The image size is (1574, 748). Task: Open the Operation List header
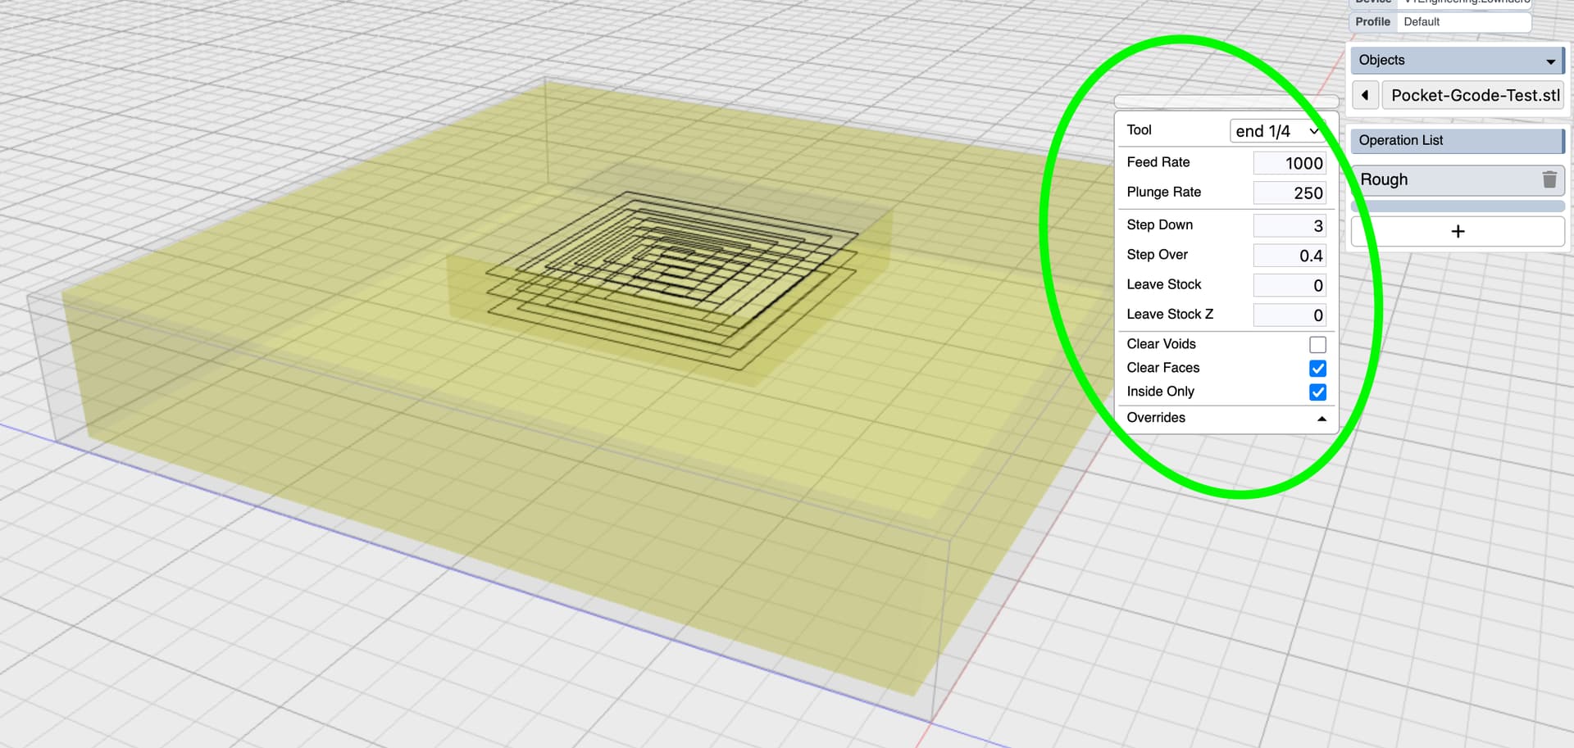(x=1458, y=140)
